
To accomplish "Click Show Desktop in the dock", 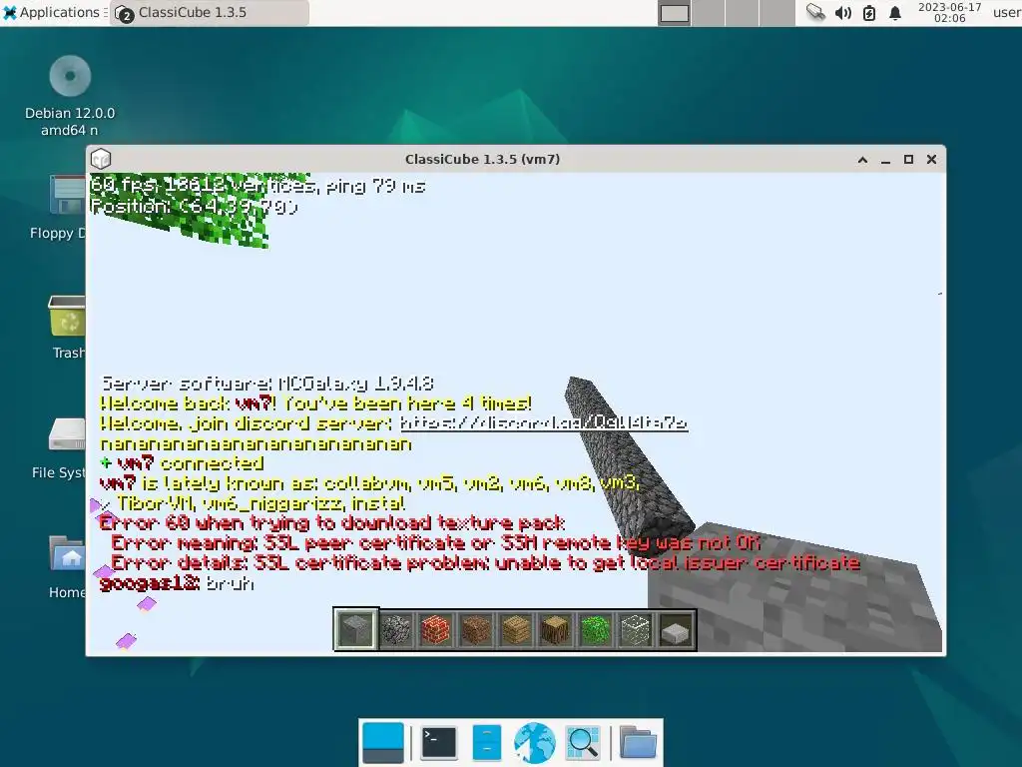I will click(x=382, y=743).
